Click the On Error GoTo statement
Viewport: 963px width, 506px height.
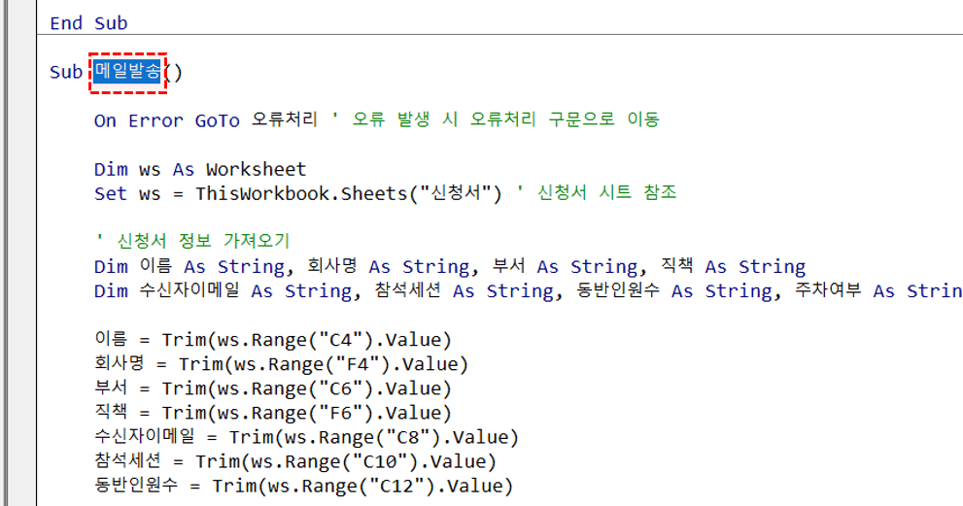click(166, 120)
